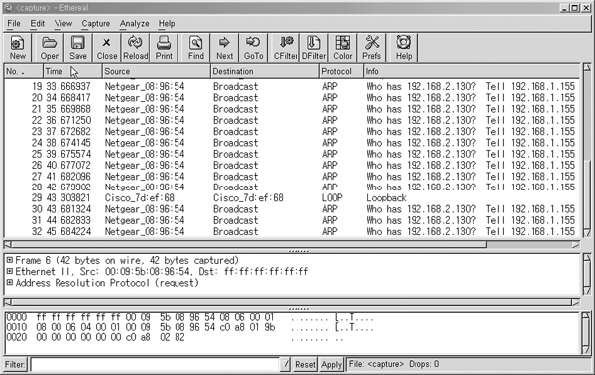Click packet list scroll up arrow

click(x=587, y=68)
